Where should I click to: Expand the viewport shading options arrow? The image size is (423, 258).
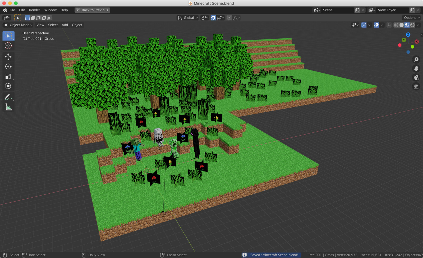point(418,25)
